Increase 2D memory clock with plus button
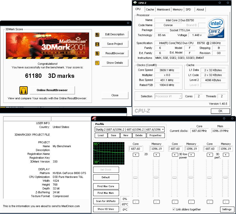 point(157,155)
